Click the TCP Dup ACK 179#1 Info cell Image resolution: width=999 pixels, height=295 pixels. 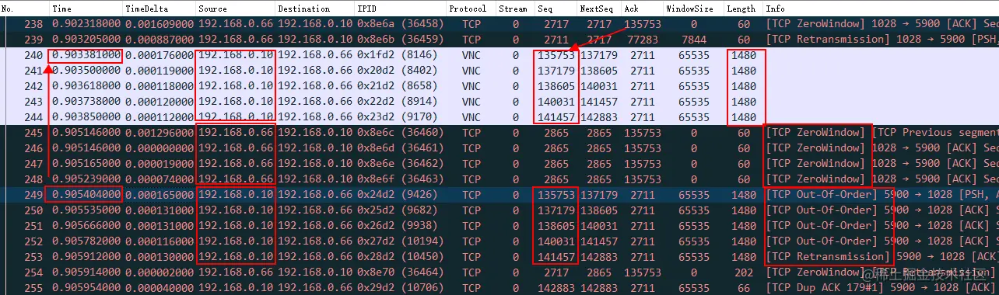point(882,288)
